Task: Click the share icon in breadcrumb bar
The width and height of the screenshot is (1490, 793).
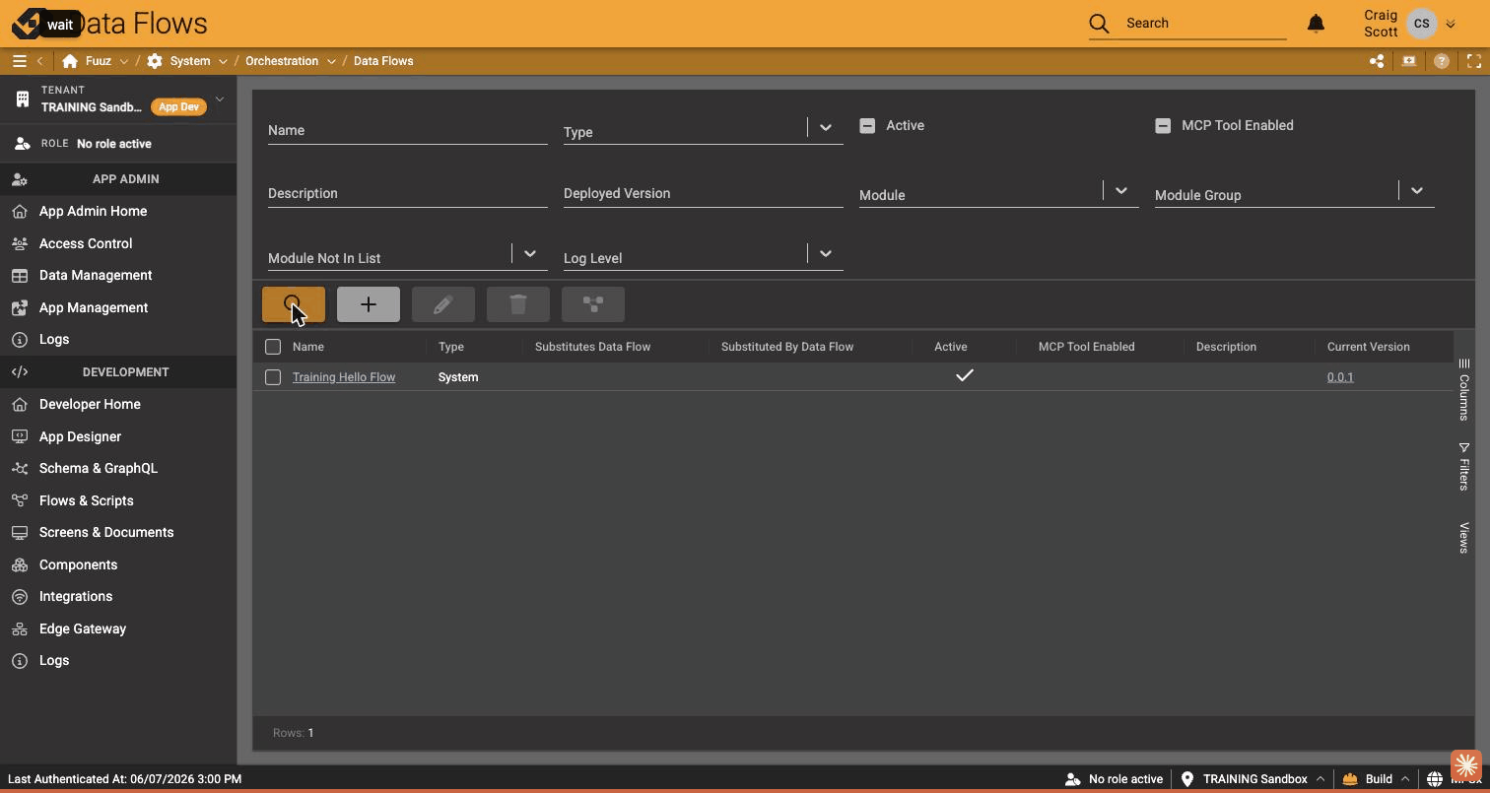Action: [1377, 61]
